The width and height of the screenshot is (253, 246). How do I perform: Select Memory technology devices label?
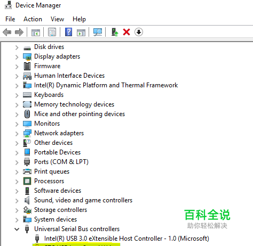pos(74,104)
